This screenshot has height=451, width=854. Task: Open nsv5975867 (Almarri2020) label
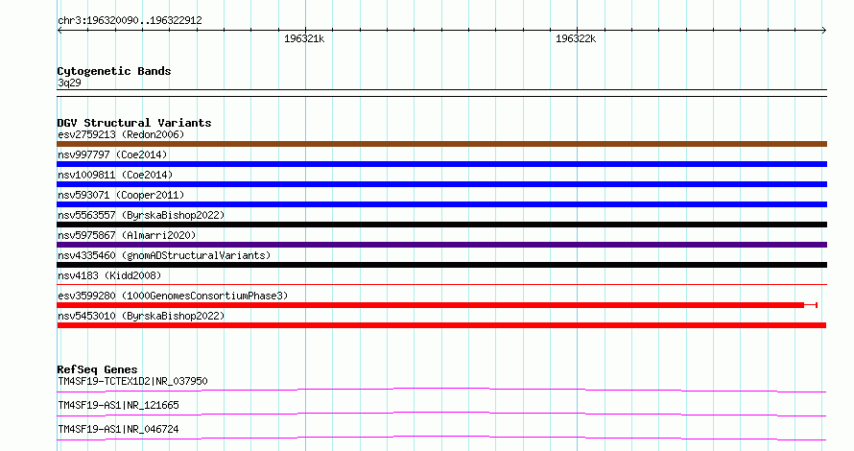(127, 235)
